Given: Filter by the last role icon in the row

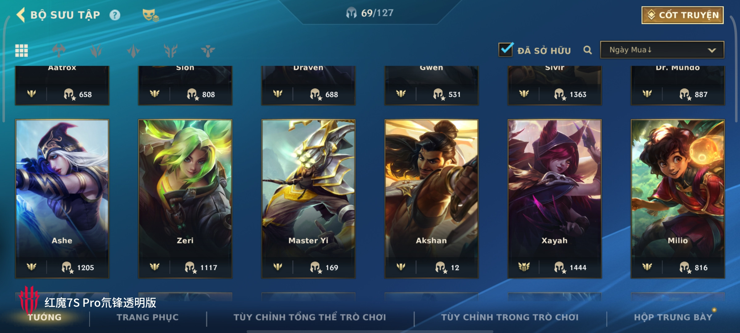Looking at the screenshot, I should tap(208, 51).
